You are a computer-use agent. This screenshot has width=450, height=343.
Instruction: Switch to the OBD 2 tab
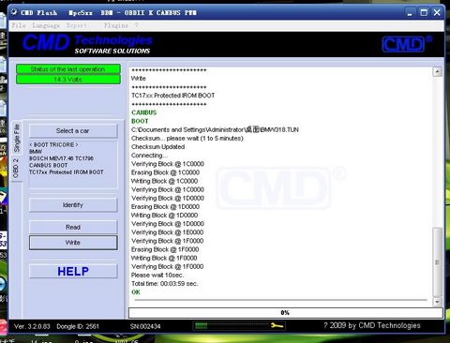(16, 168)
